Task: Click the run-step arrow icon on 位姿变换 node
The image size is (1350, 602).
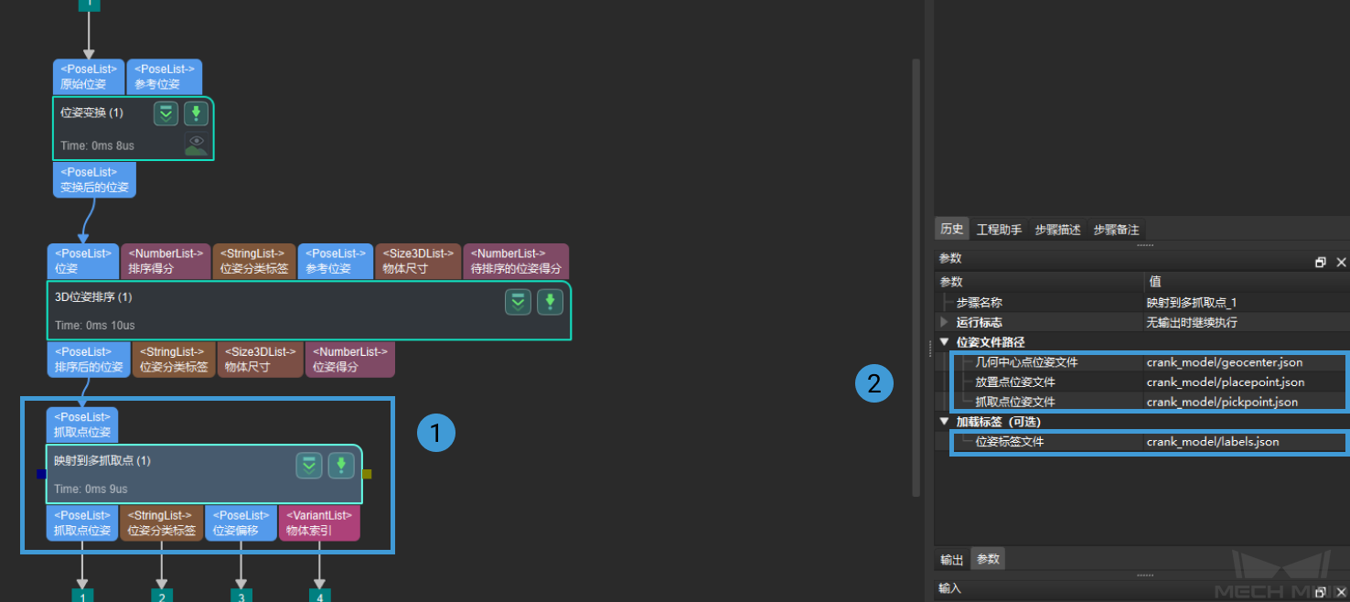Action: pyautogui.click(x=196, y=114)
